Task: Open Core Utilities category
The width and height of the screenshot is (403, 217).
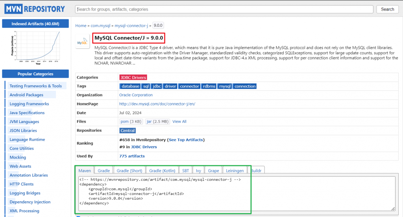Action: [22, 149]
